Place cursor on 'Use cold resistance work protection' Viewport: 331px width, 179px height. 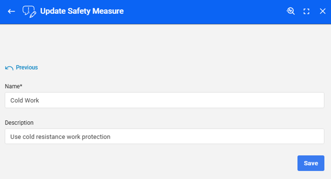[60, 137]
